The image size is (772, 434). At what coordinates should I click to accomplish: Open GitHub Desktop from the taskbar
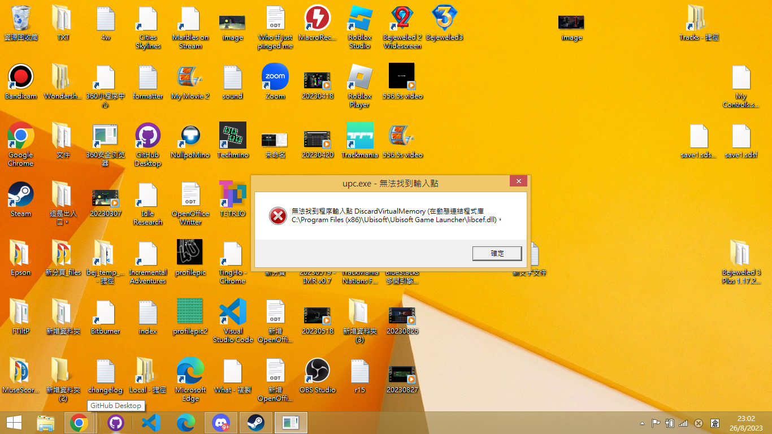pos(115,422)
